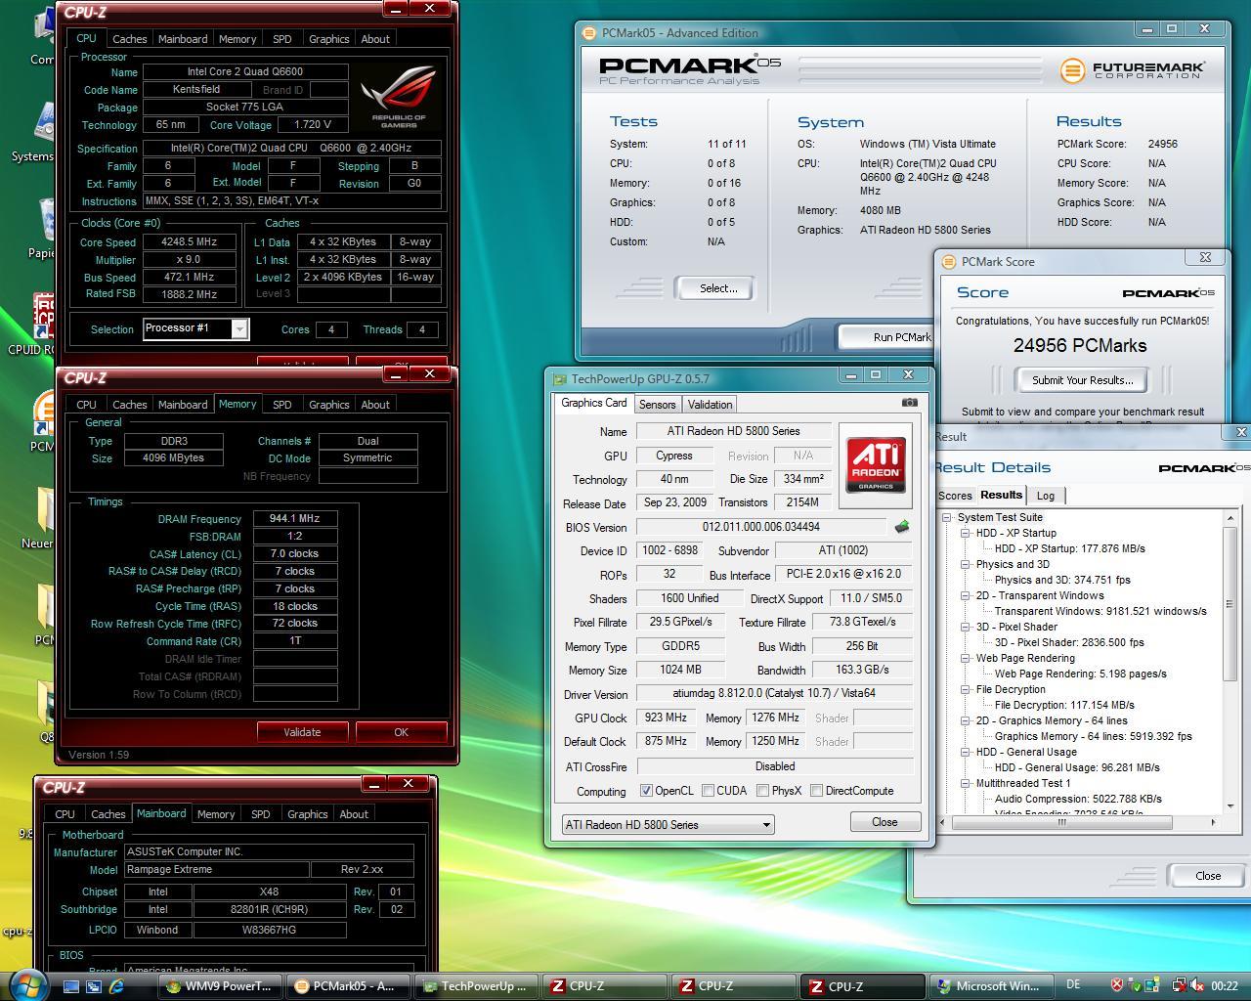Click OK button in CPU-Z Memory window
The height and width of the screenshot is (1001, 1251).
pos(401,732)
